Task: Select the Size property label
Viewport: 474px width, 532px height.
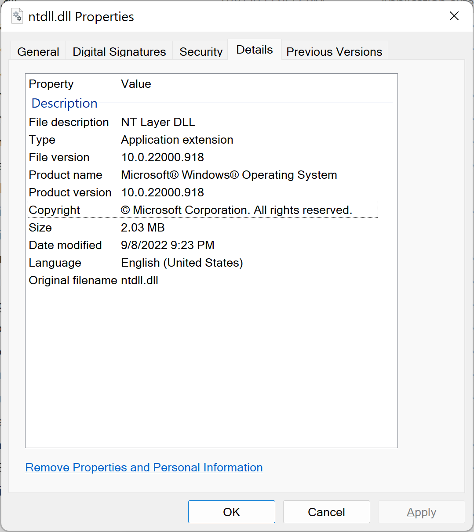Action: pyautogui.click(x=40, y=228)
